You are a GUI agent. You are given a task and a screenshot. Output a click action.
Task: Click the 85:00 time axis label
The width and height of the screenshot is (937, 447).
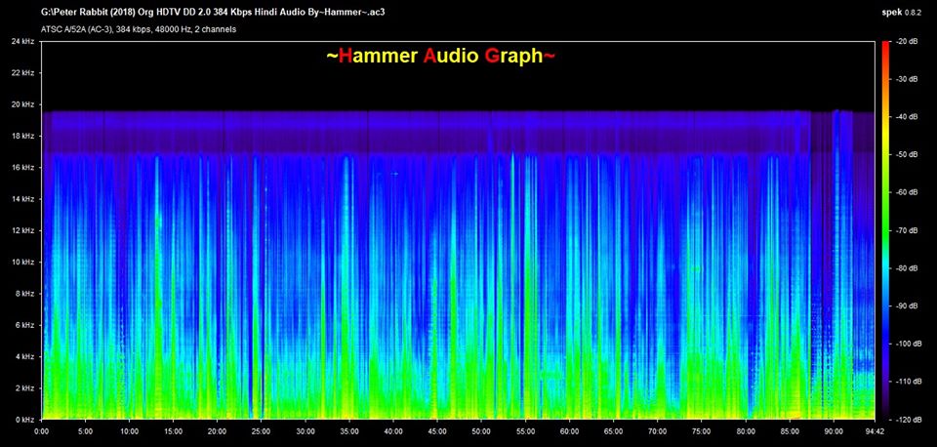pyautogui.click(x=790, y=430)
